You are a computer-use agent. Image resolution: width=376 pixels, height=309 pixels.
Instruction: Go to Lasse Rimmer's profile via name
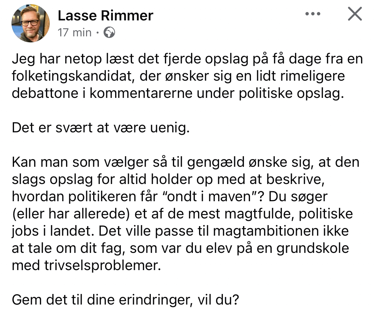(106, 16)
